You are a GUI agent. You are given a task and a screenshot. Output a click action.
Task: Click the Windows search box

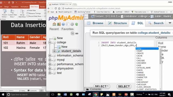27,95
